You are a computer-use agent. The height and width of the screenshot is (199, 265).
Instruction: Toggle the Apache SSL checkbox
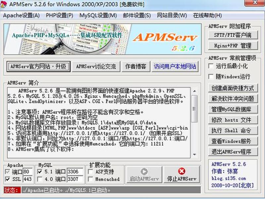coord(7,179)
